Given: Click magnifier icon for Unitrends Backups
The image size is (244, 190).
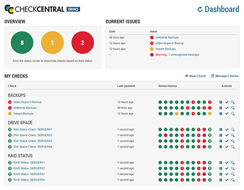Looking at the screenshot, I should (233, 108).
